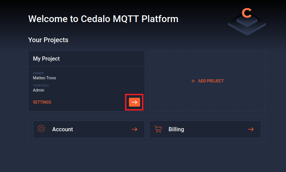Click the owner name Matteo Trovo
Viewport: 286px width, 172px height.
click(x=44, y=78)
